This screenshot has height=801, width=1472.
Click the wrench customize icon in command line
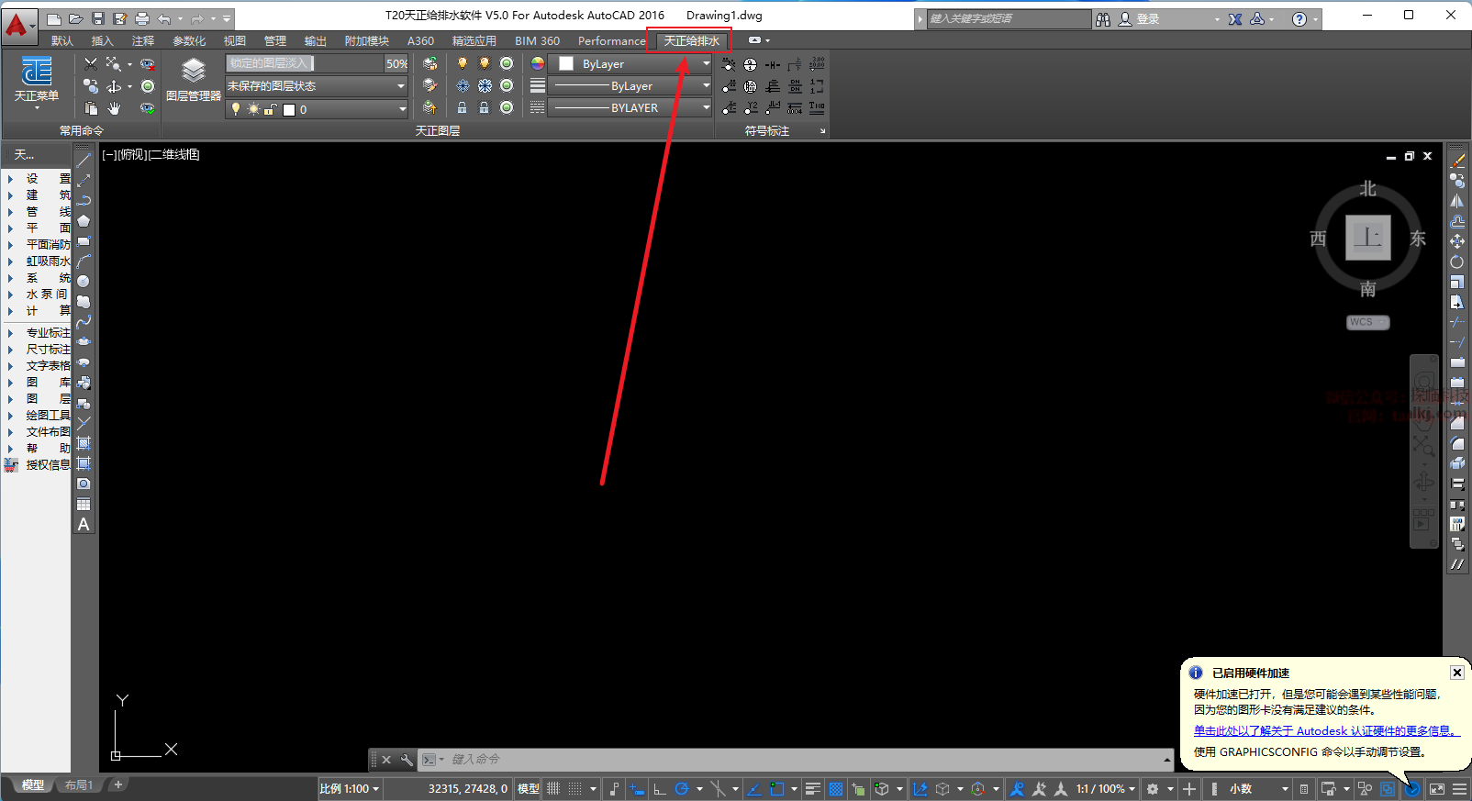tap(407, 760)
